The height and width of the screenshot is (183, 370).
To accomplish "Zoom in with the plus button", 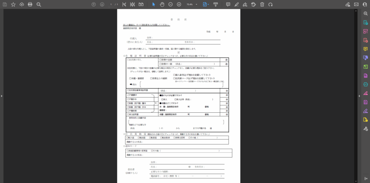I will coord(179,4).
